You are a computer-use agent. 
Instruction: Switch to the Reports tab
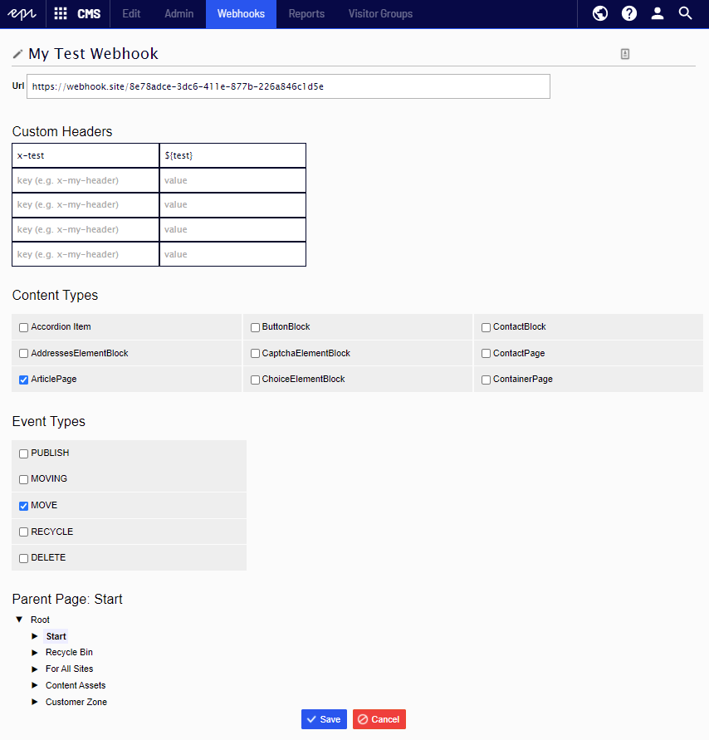coord(306,14)
